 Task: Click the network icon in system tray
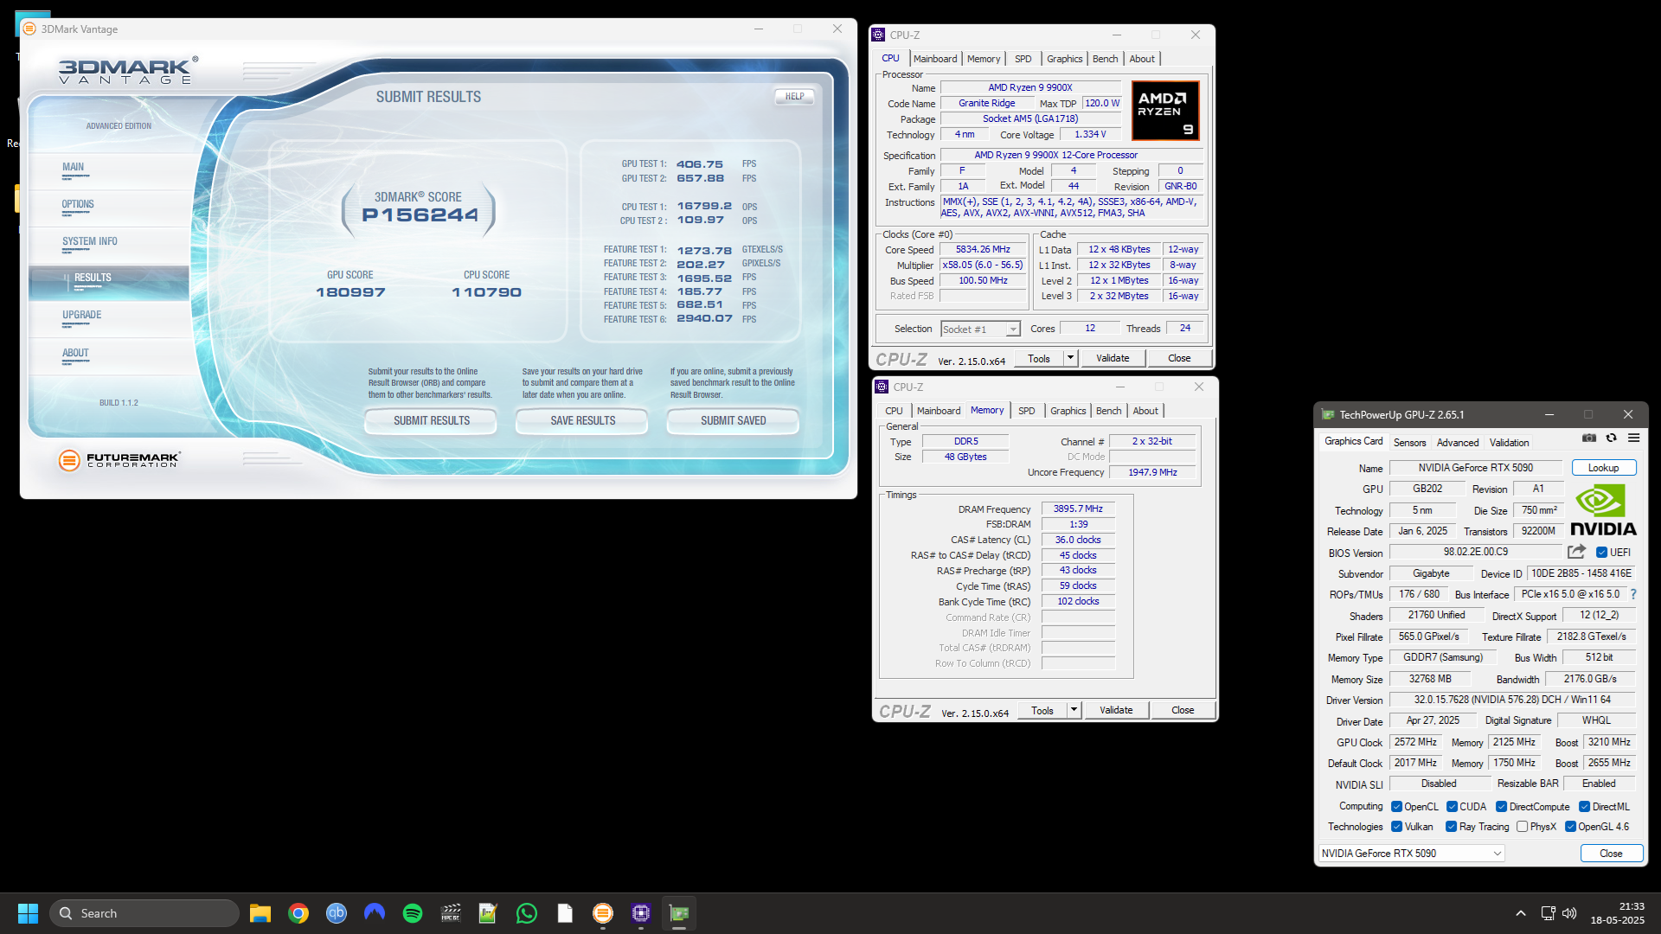(x=1548, y=913)
